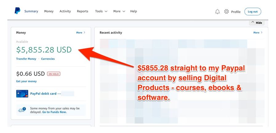Click the Get your money link
276x133 pixels.
pos(26,81)
